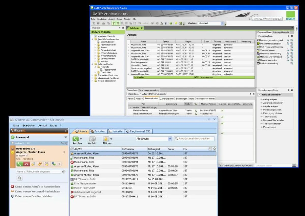
Task: Open the Dokumentenorganisation program icon
Action: 258,44
